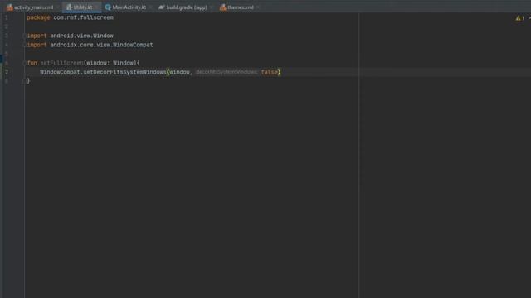Click the 'false' argument value
Screen dimensions: 531x298
(x=269, y=72)
